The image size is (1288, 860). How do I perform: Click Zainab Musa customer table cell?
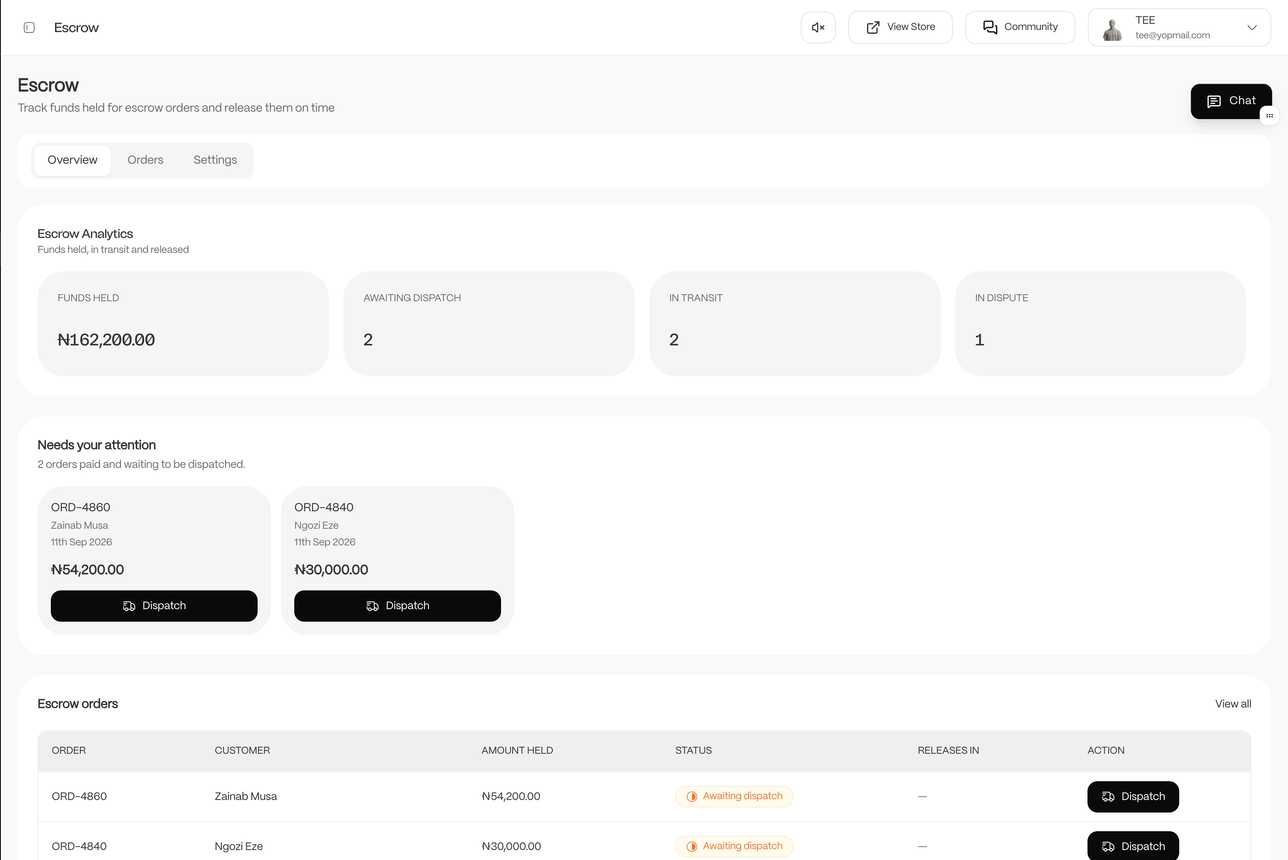pos(246,796)
